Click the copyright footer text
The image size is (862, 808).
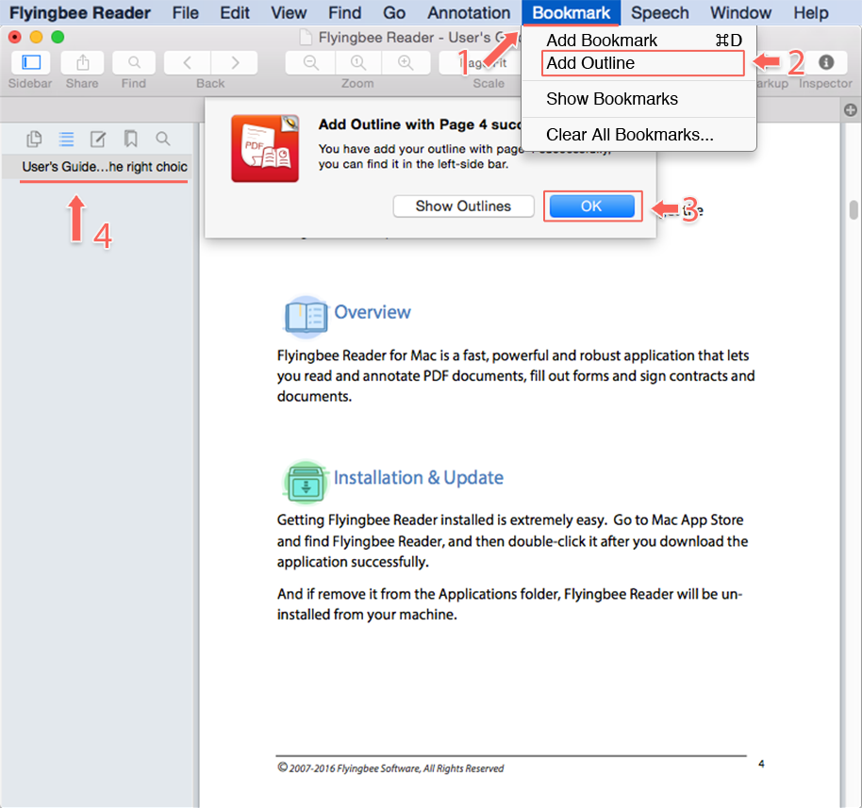tap(390, 767)
